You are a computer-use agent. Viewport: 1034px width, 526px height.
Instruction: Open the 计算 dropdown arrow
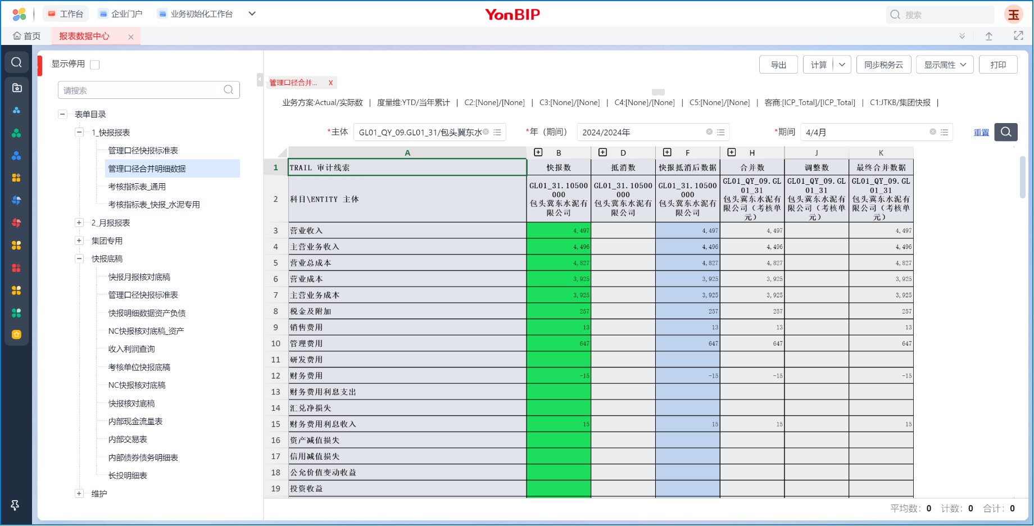[842, 65]
